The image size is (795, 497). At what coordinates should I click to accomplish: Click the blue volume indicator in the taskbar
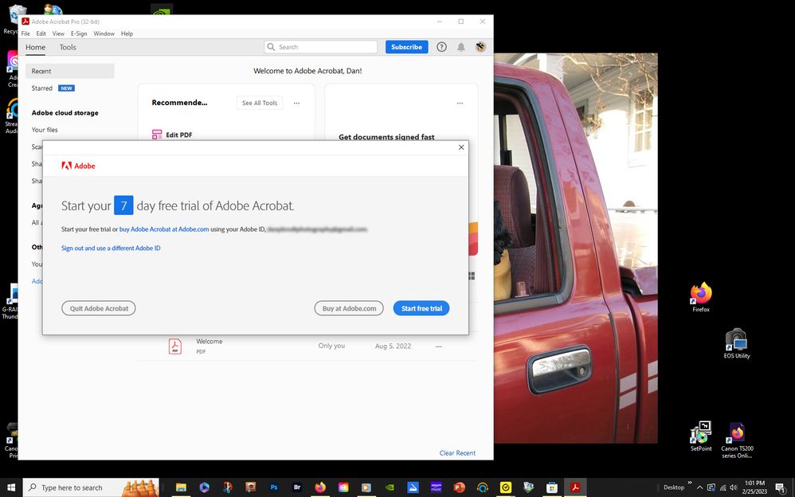click(x=733, y=487)
